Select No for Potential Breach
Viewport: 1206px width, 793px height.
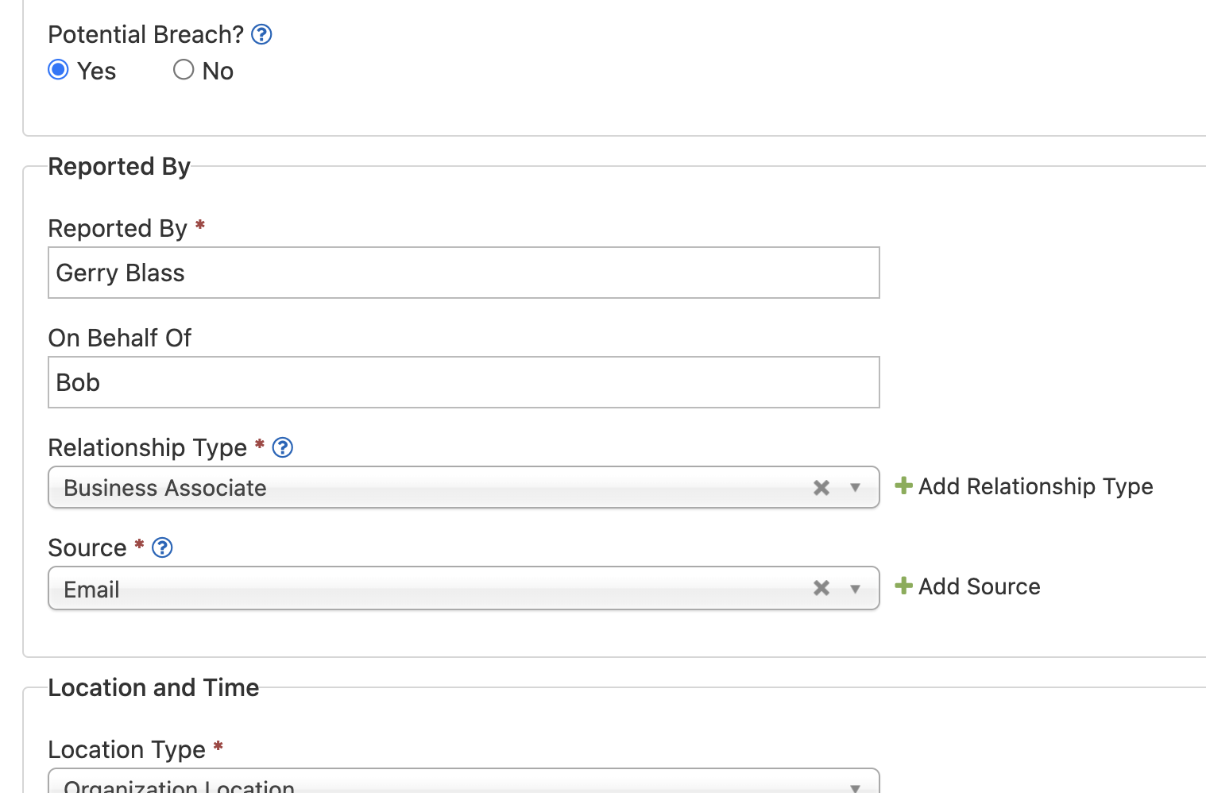click(x=184, y=70)
